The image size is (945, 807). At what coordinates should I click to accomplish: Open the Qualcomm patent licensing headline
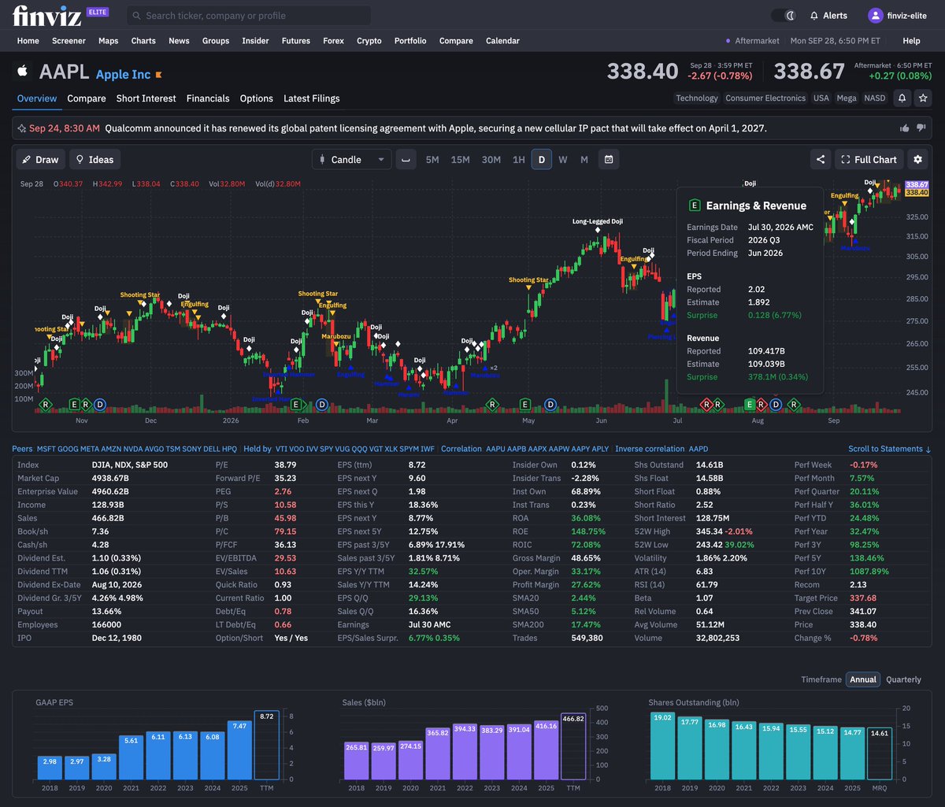(435, 128)
